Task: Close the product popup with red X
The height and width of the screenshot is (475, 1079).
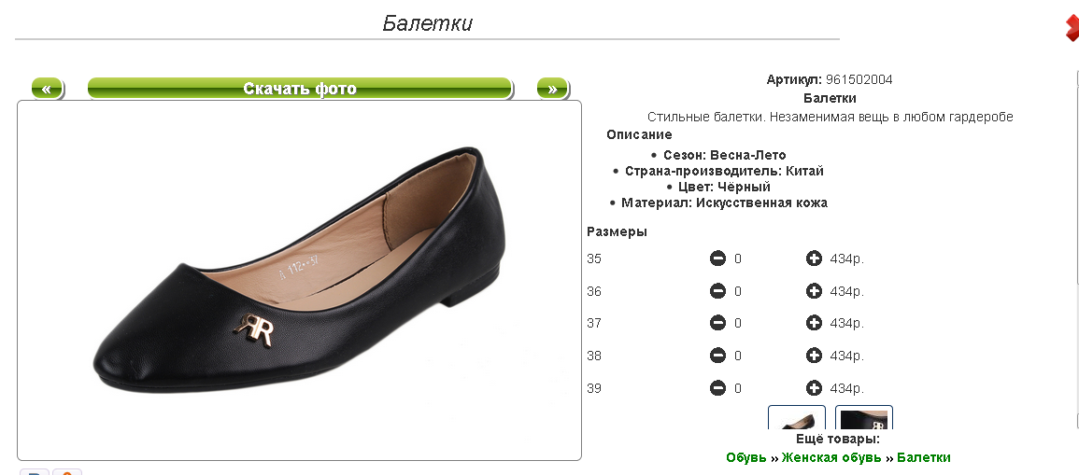Action: click(1072, 27)
